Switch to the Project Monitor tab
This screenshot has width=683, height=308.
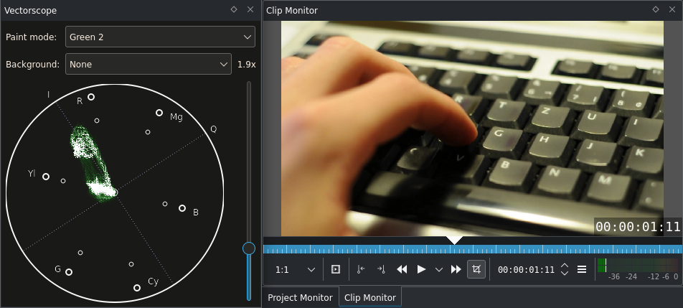pos(300,298)
